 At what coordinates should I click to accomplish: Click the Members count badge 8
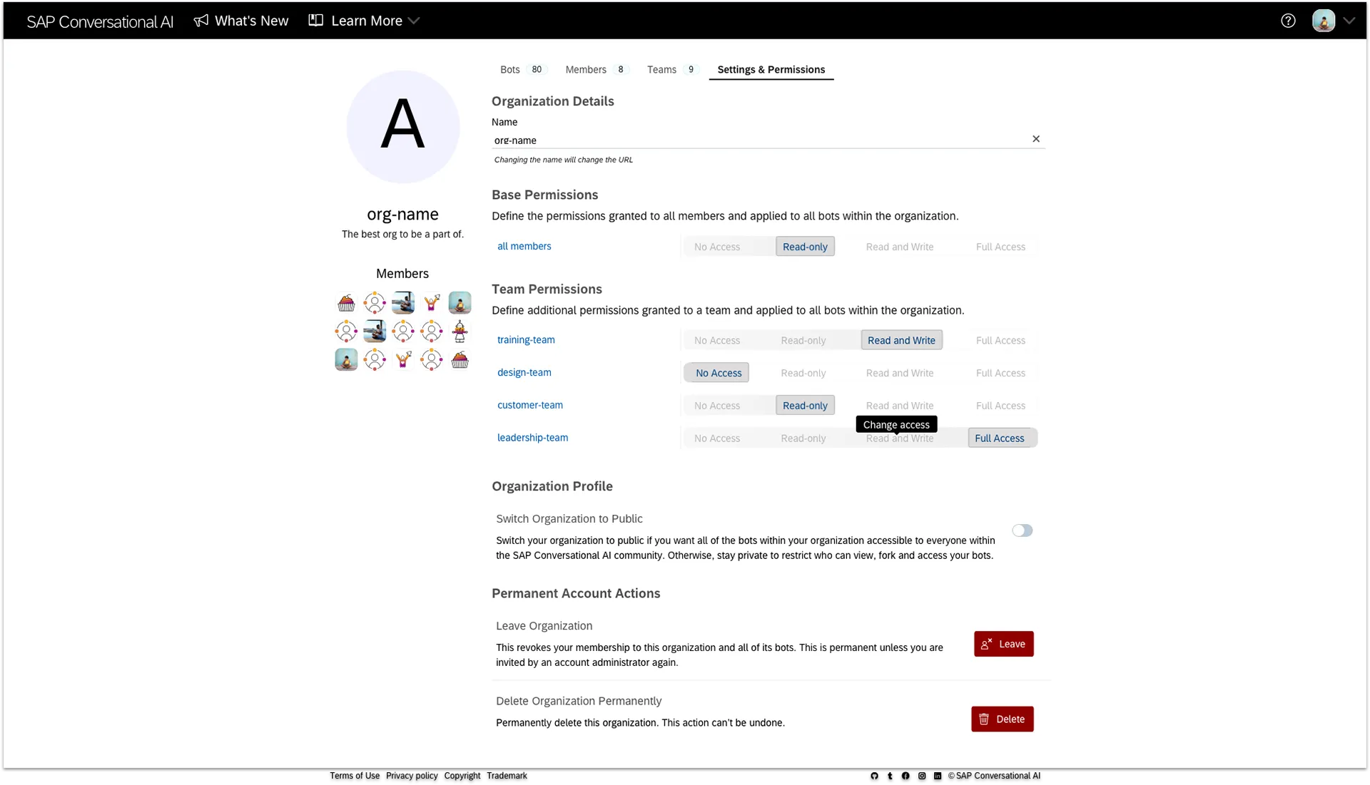621,69
